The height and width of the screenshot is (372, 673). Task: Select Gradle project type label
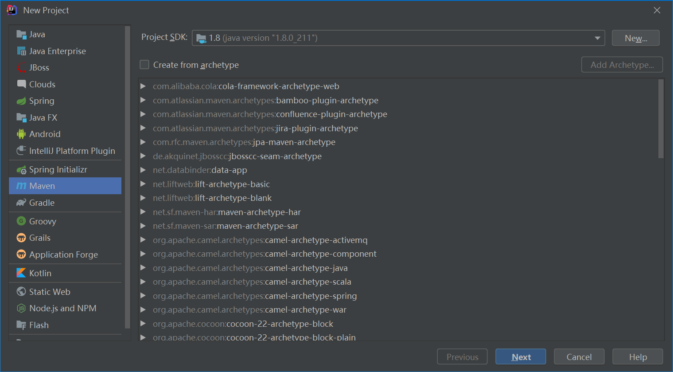[42, 203]
